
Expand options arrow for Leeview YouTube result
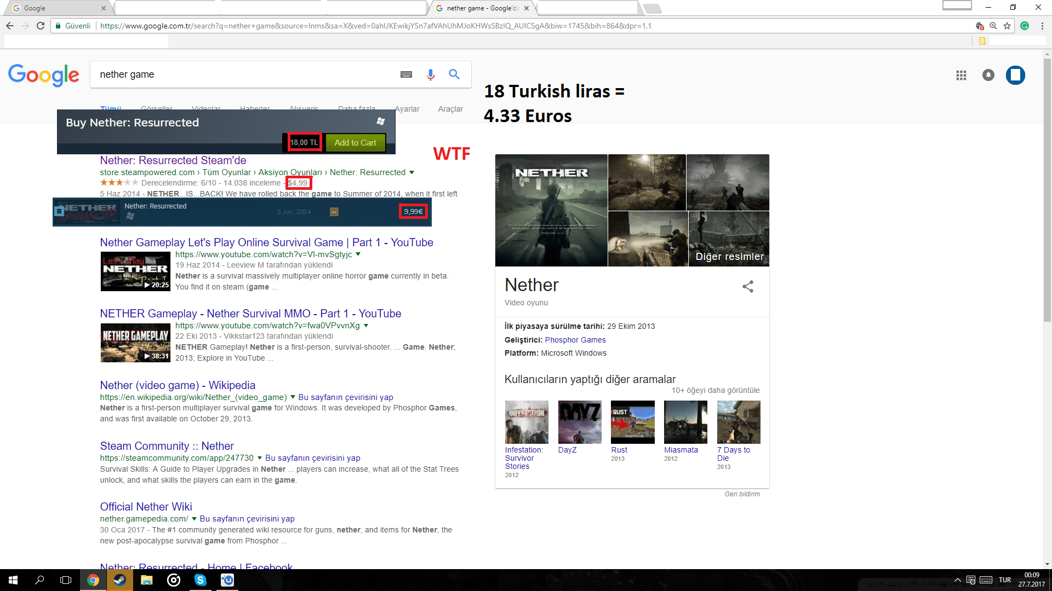coord(358,254)
